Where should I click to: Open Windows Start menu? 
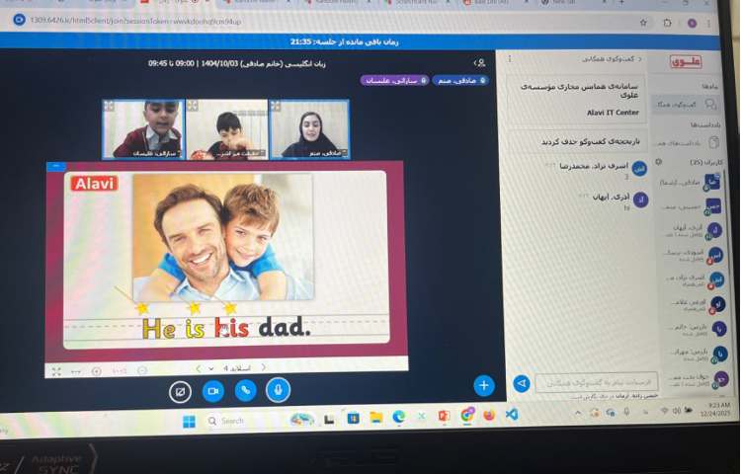(x=189, y=421)
